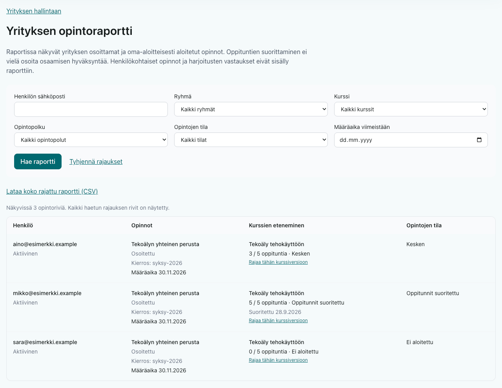
Task: Click Rajaa tähän kurssiversioon in aino's row
Action: 278,262
